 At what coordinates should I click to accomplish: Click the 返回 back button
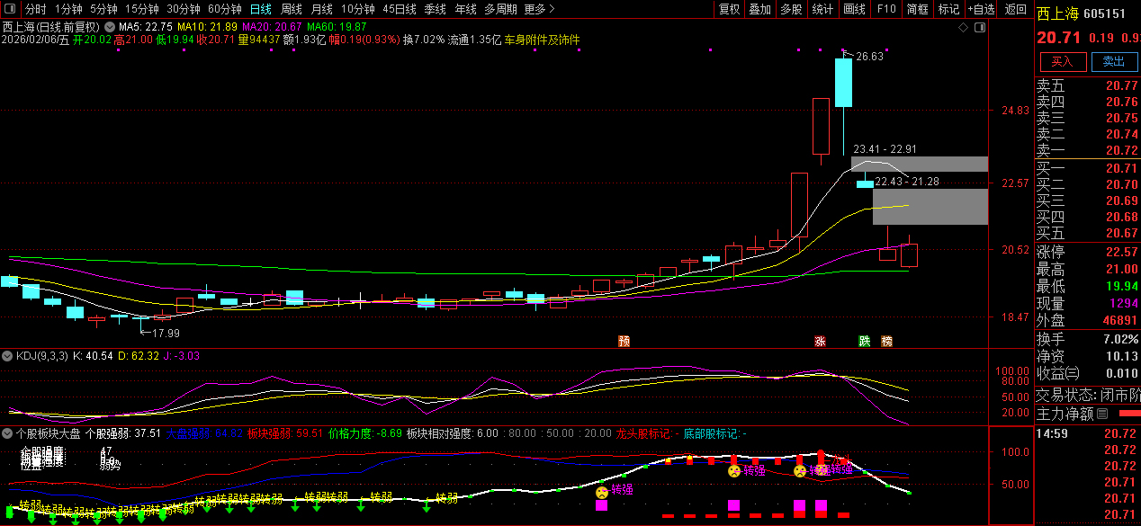pos(1016,9)
